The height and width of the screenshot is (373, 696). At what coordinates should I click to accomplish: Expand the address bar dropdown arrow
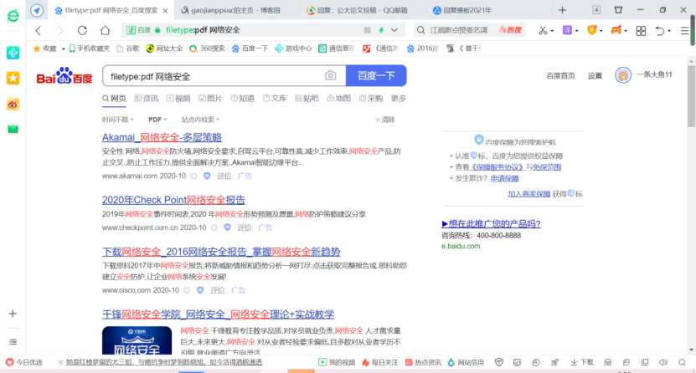click(394, 30)
